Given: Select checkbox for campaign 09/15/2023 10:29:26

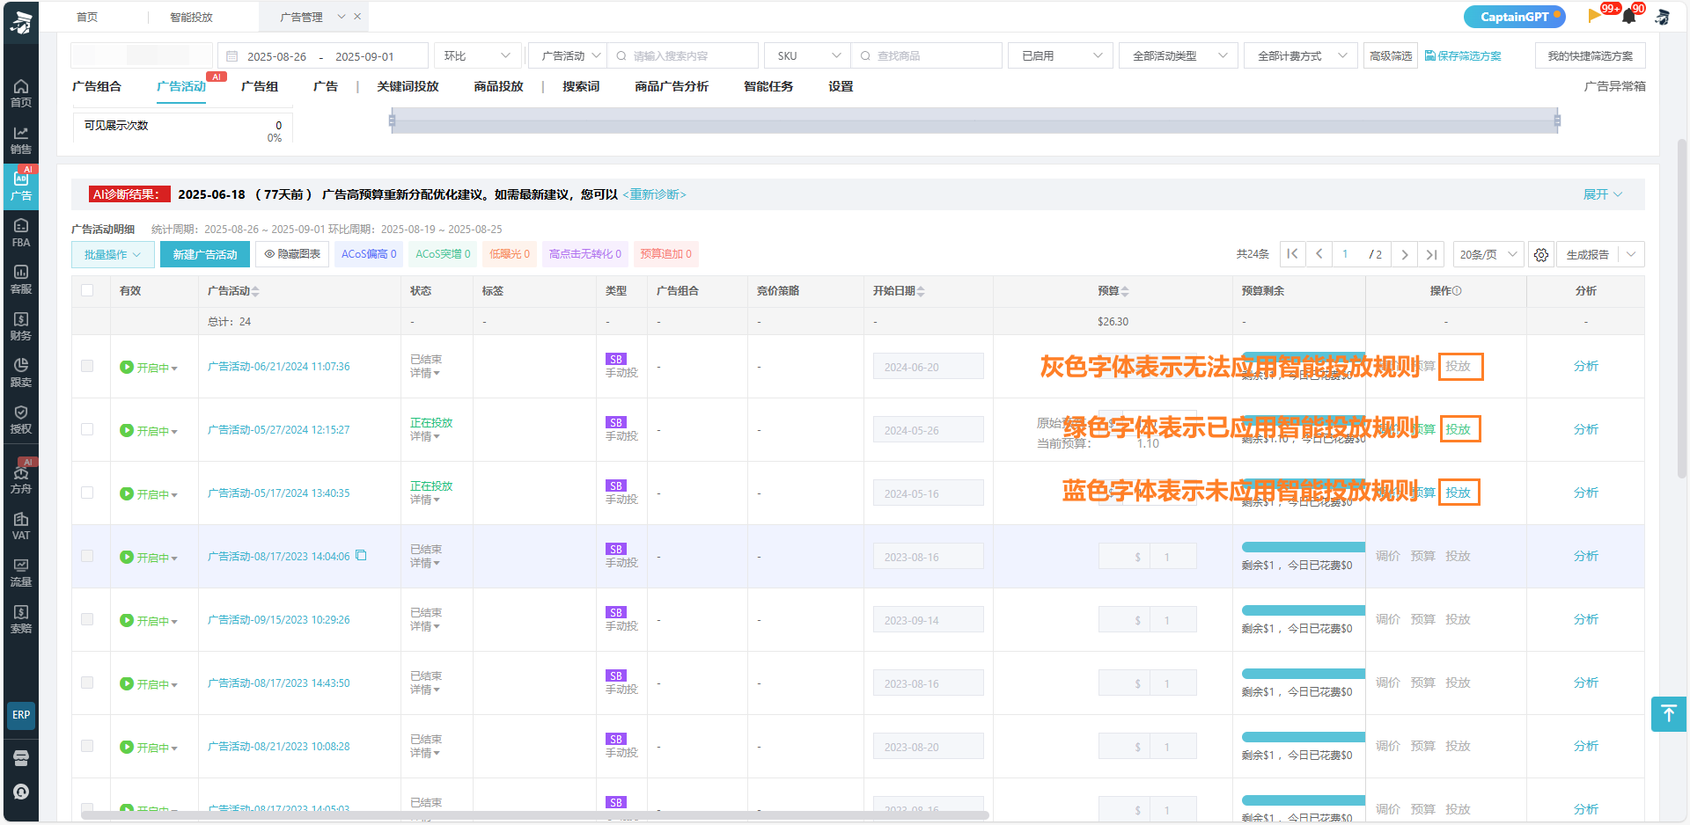Looking at the screenshot, I should pos(87,619).
